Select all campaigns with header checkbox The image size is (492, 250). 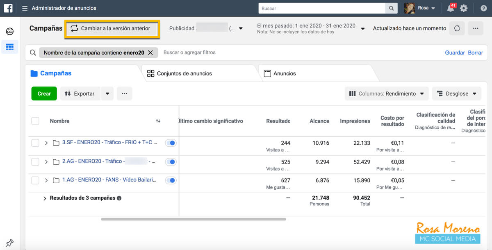(x=35, y=121)
